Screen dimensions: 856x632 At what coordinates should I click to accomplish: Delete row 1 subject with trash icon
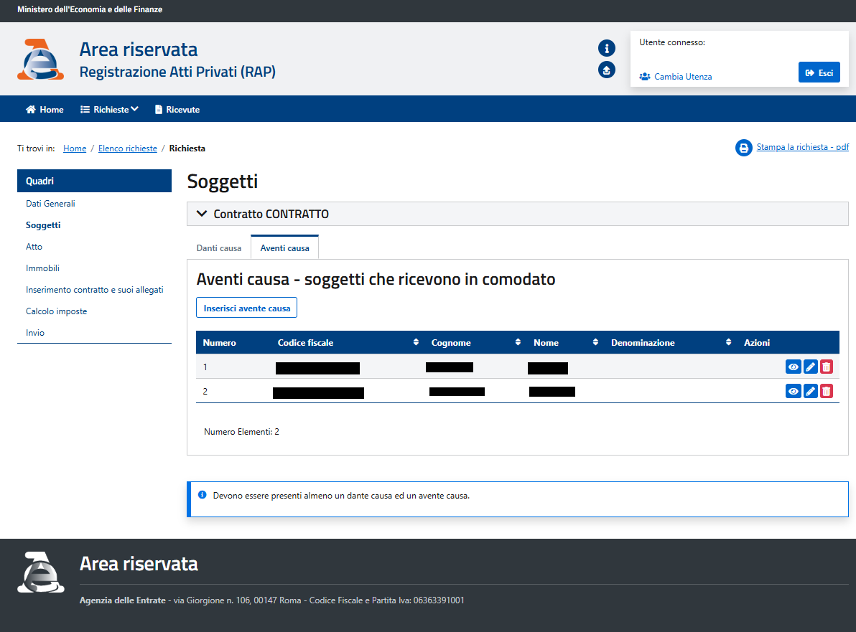click(827, 367)
